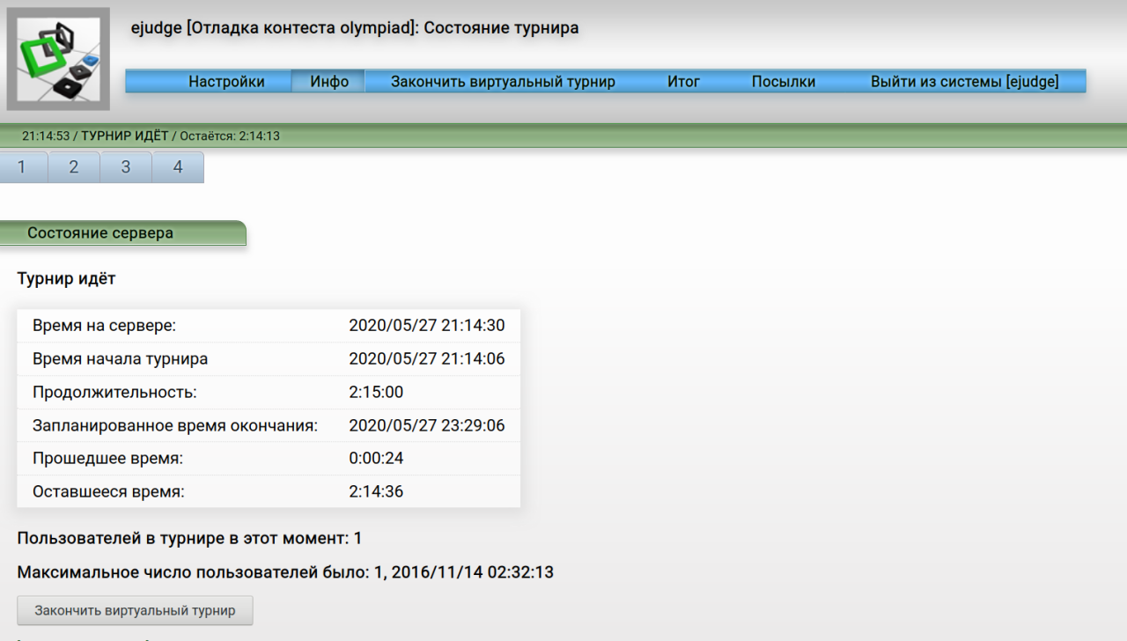1127x641 pixels.
Task: View the Посылки submissions list
Action: (784, 81)
